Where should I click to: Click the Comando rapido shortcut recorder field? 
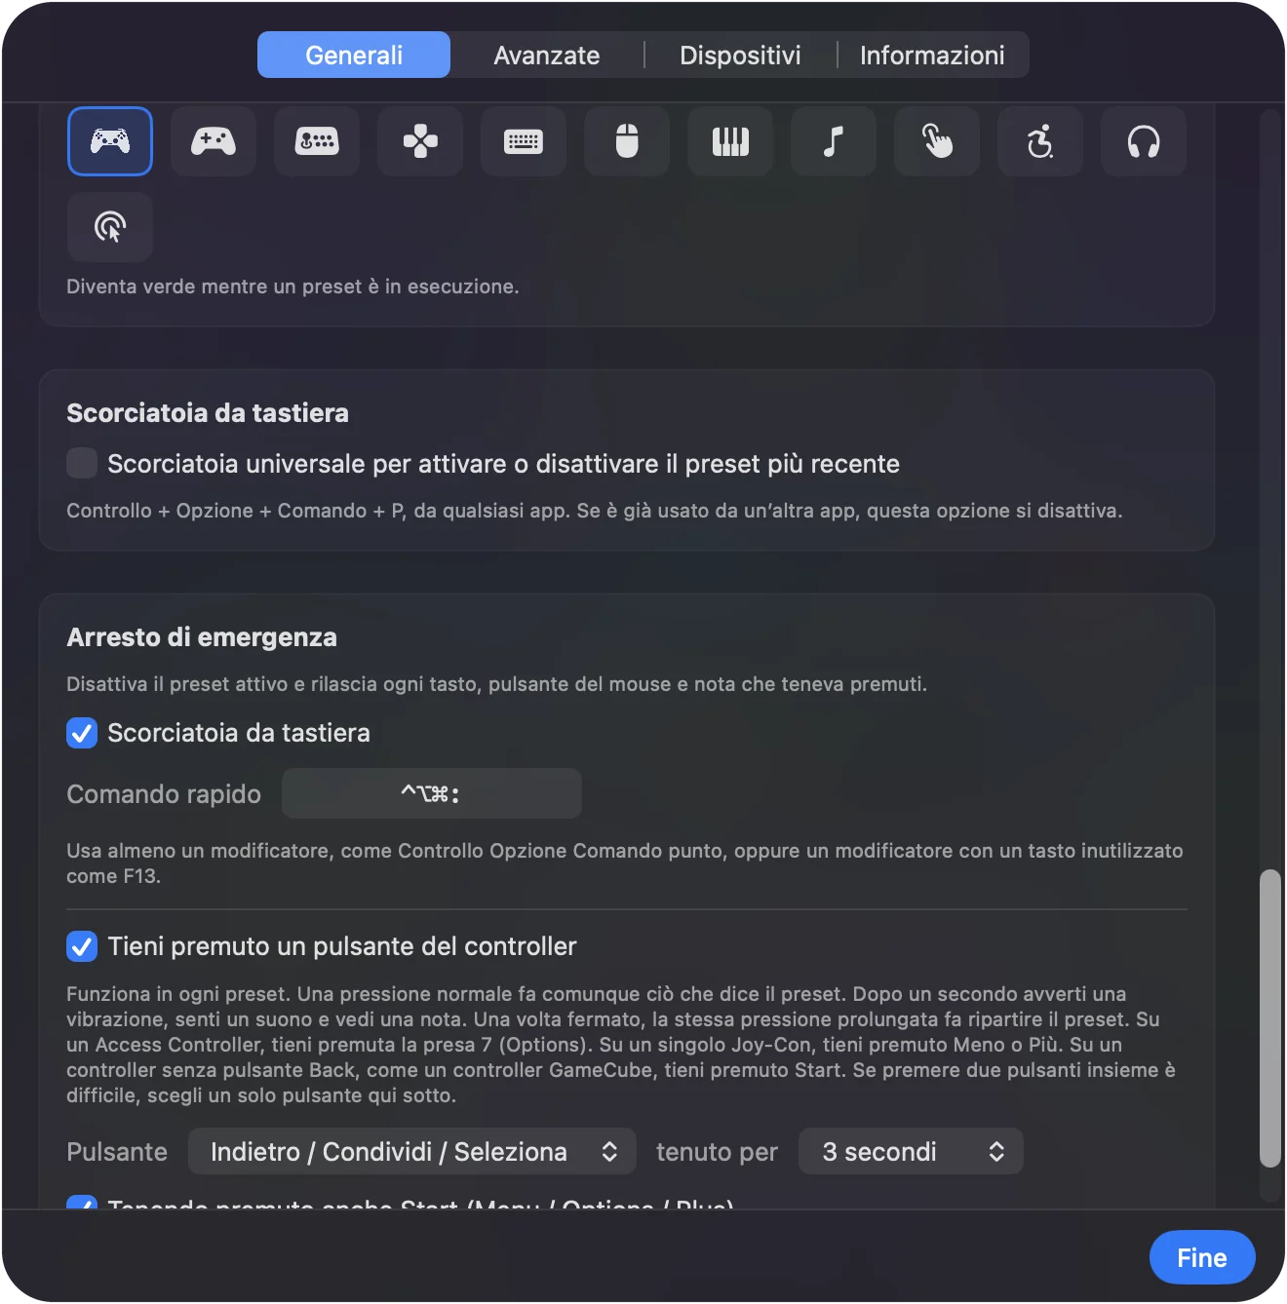click(x=432, y=793)
